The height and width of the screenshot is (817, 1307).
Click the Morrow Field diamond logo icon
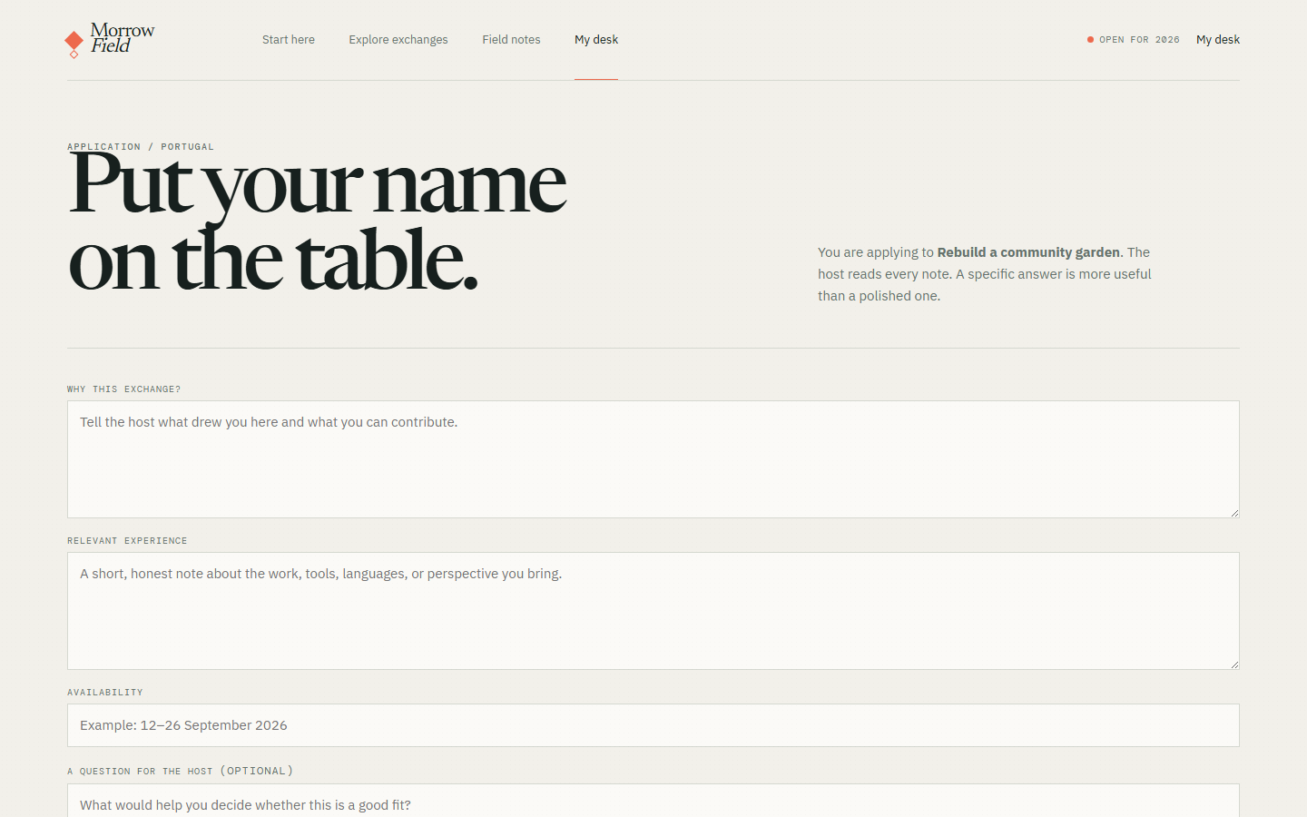point(74,43)
